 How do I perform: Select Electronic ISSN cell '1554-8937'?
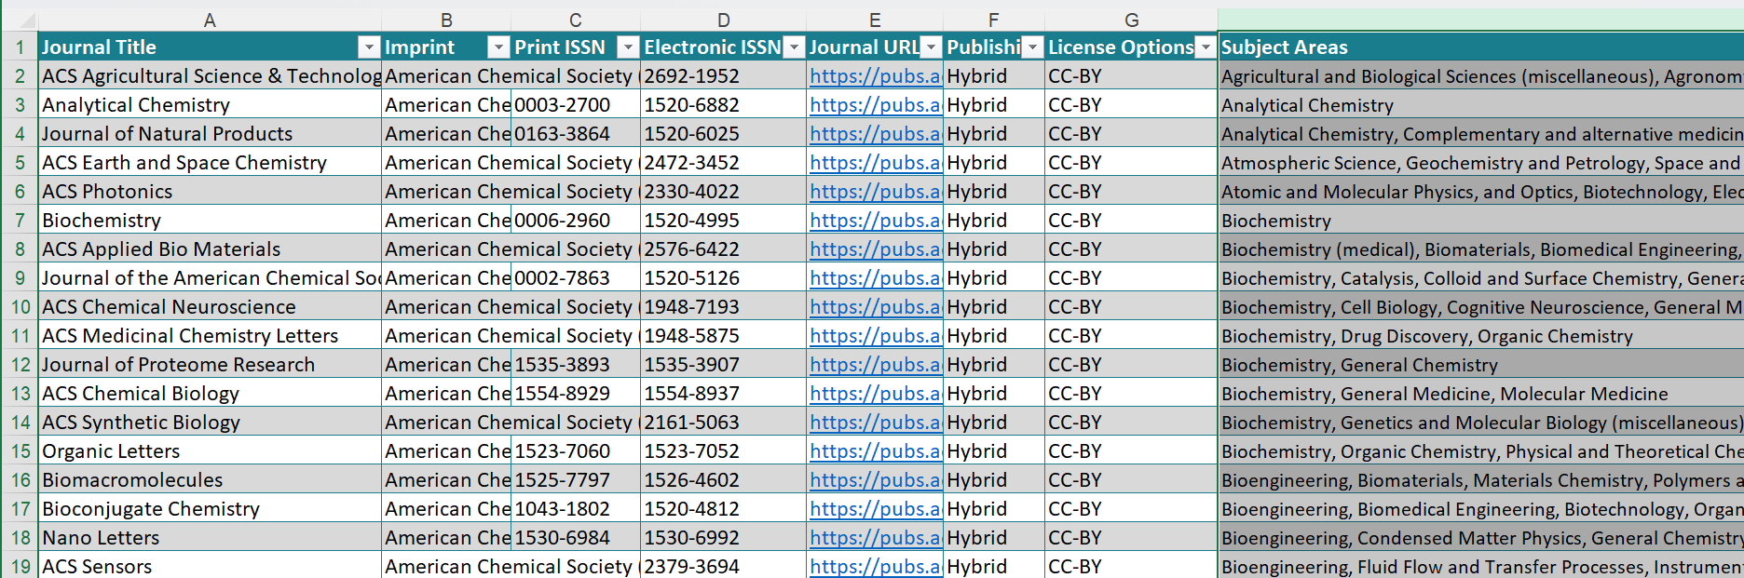[x=724, y=394]
